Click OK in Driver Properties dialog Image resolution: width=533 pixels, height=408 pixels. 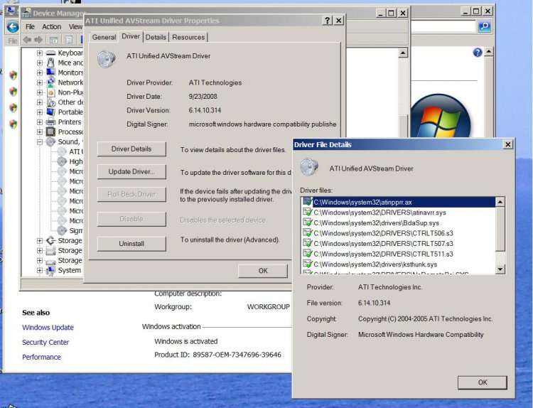[x=263, y=271]
